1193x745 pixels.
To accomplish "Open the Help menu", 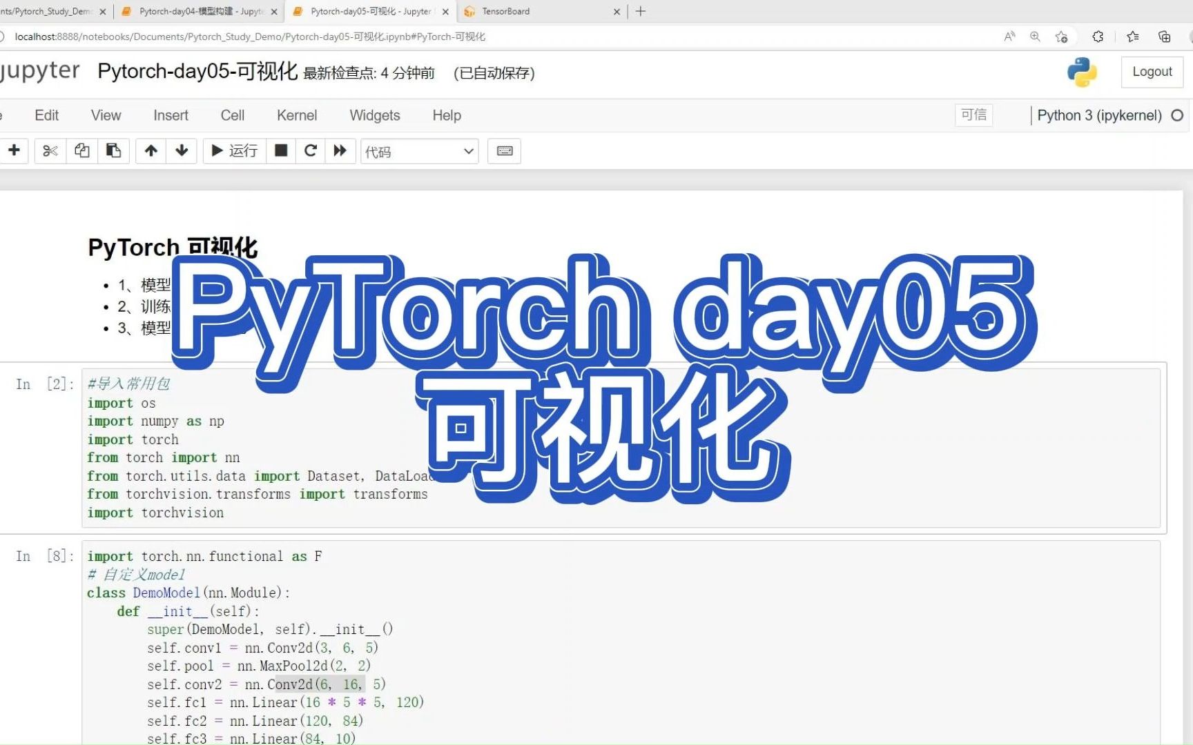I will 447,115.
